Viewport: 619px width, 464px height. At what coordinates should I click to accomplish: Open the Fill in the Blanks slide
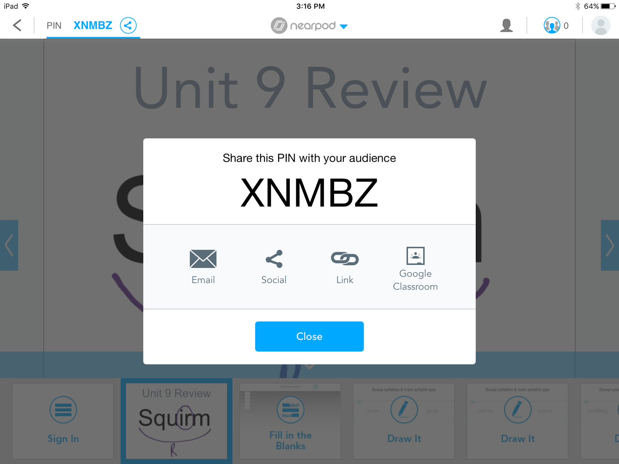tap(290, 421)
